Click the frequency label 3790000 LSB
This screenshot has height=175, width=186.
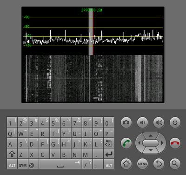click(x=92, y=10)
